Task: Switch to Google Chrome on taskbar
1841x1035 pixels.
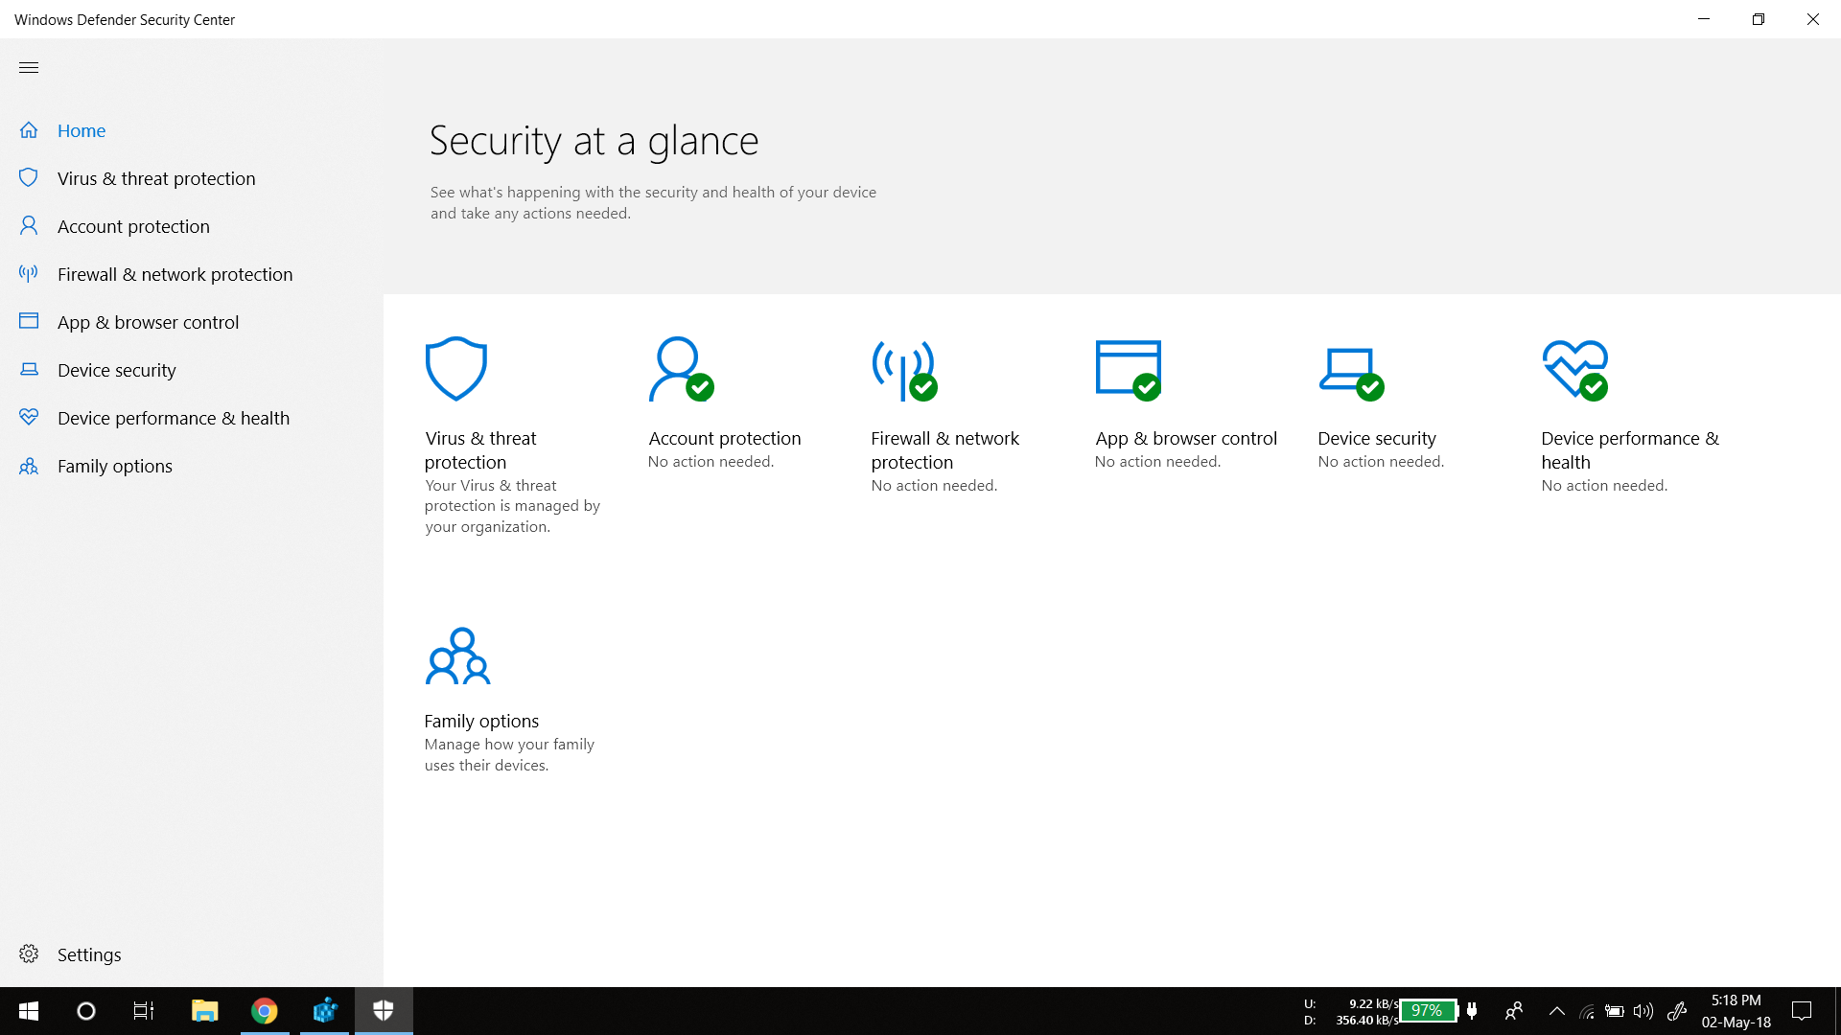Action: [x=265, y=1011]
